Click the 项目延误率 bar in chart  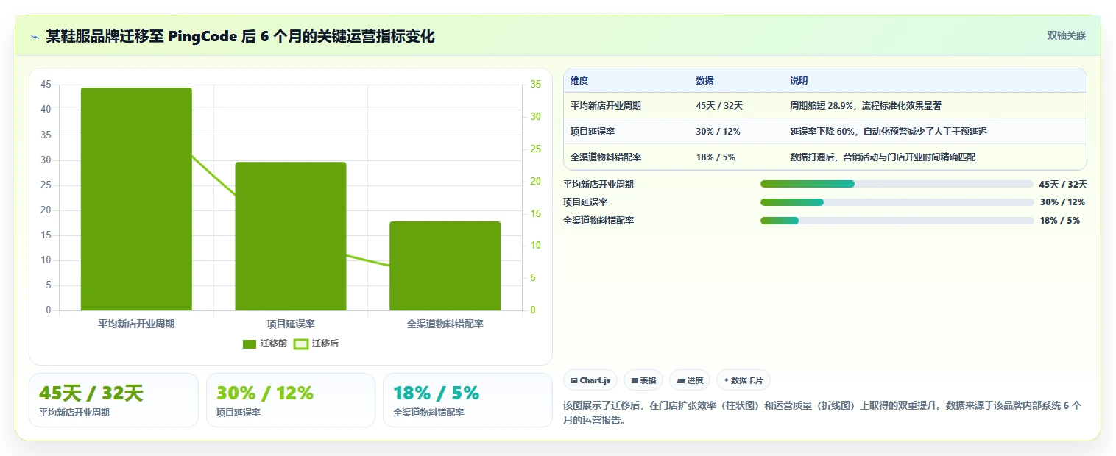(x=291, y=236)
